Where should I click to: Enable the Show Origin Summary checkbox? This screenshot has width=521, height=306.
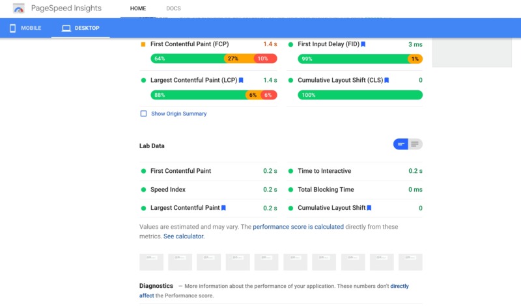point(144,114)
